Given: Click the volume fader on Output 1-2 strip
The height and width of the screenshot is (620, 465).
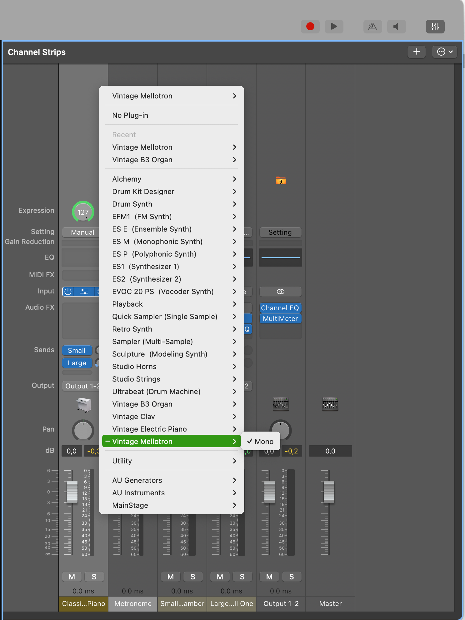Looking at the screenshot, I should coord(270,492).
